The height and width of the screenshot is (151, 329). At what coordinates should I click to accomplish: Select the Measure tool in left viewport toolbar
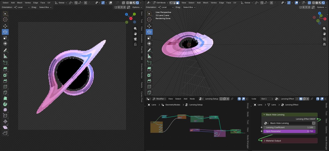tap(5, 56)
